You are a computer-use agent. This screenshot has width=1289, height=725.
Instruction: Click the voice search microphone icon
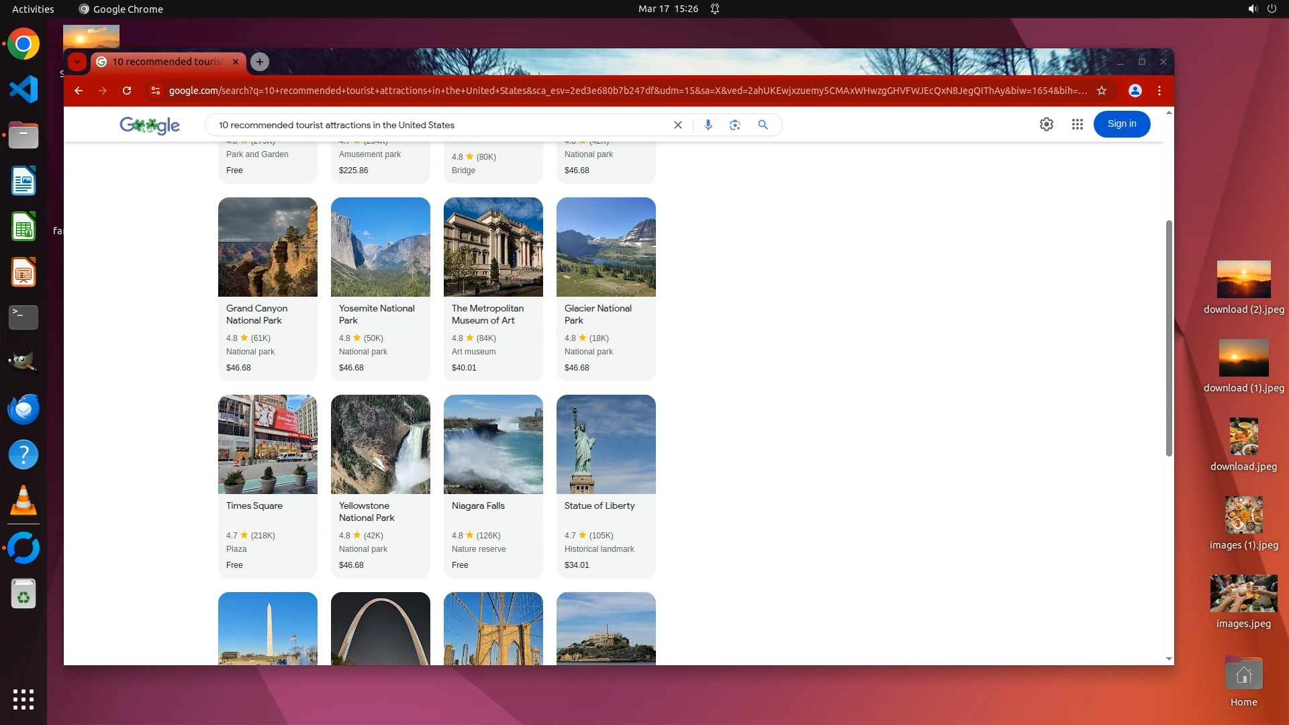[708, 125]
